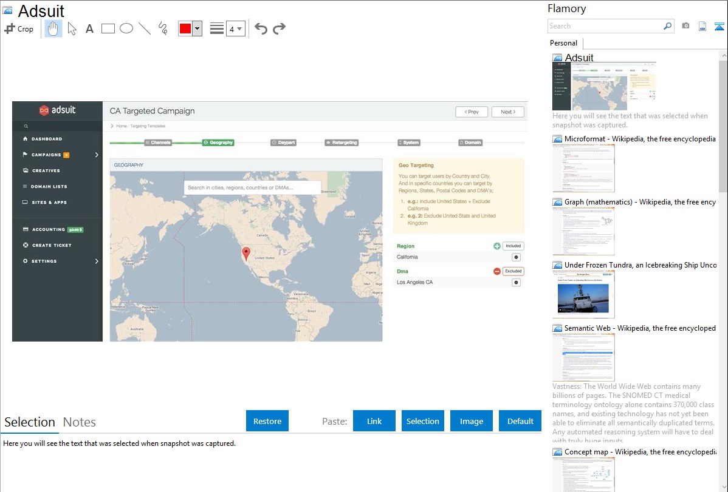Activate the Crop tool
728x492 pixels.
(19, 29)
